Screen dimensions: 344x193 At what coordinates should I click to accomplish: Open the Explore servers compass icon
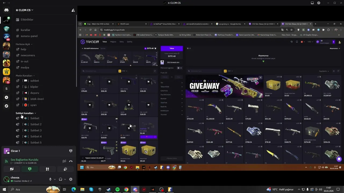pyautogui.click(x=6, y=106)
